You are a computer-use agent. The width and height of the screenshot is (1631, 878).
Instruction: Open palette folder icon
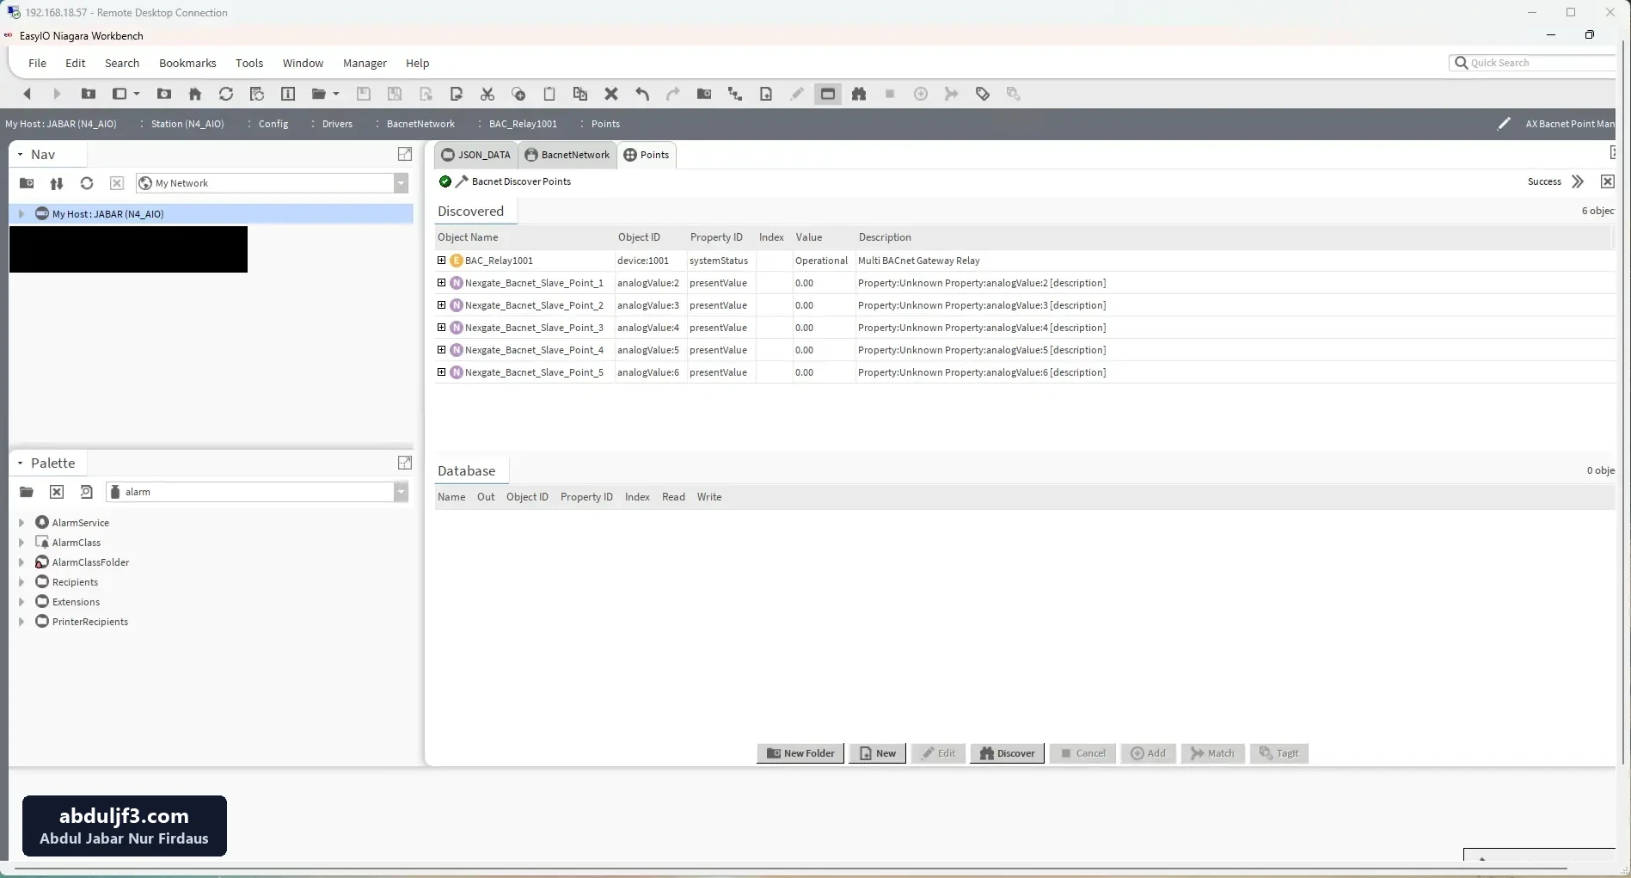coord(27,492)
